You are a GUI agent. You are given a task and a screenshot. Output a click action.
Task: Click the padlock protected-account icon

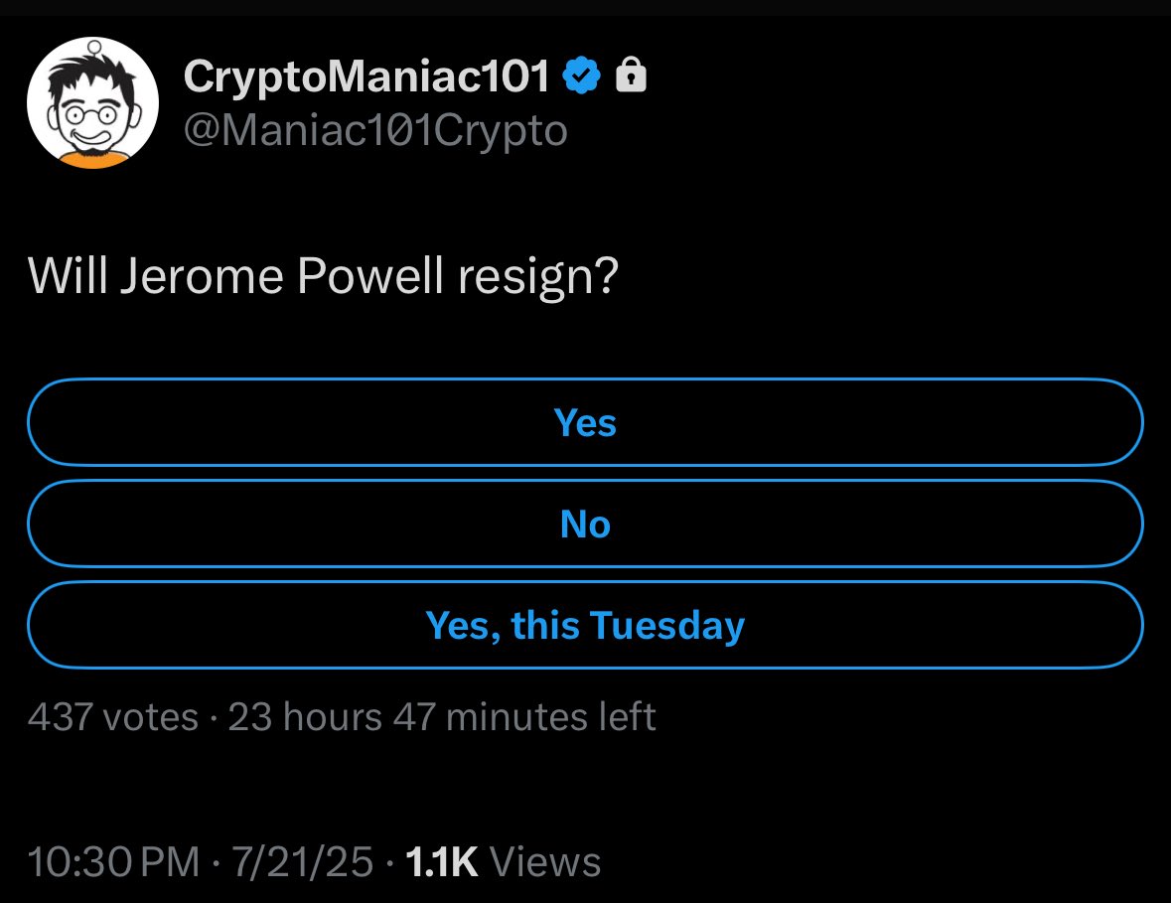[x=631, y=75]
